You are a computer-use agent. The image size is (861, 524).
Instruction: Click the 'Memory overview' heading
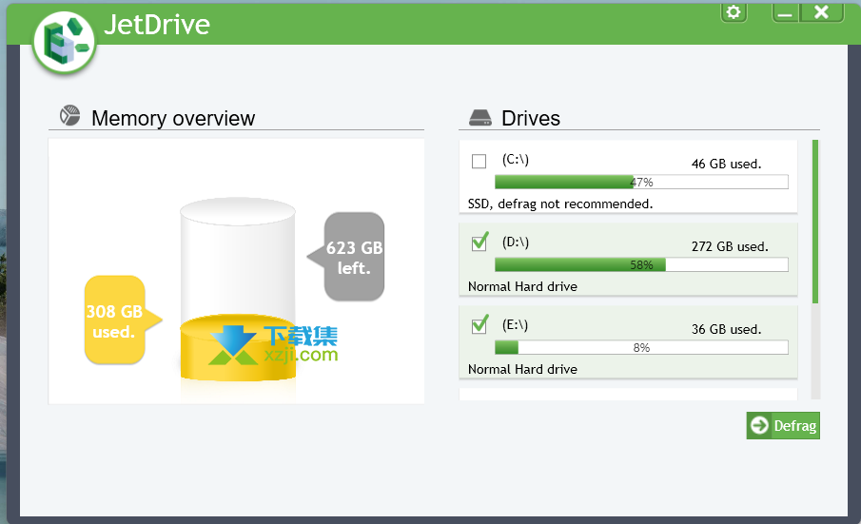[x=173, y=118]
